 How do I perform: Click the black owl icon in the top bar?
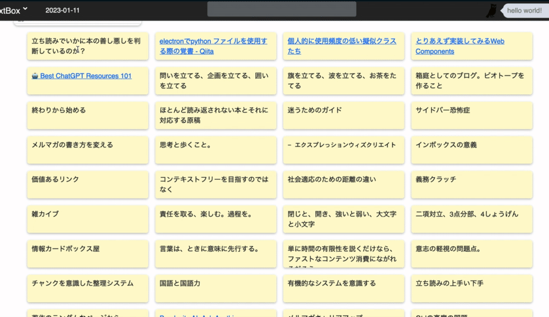491,9
